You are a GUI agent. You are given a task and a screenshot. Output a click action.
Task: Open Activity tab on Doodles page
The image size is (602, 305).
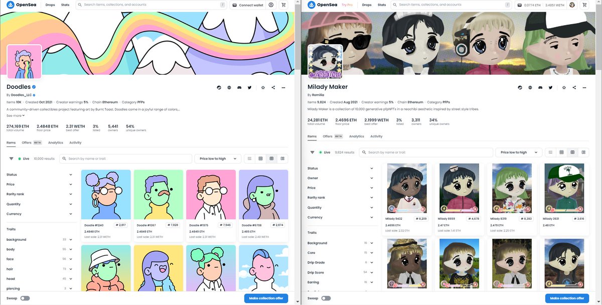75,142
